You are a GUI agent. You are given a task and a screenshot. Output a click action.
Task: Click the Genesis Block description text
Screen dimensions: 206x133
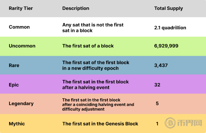point(100,124)
